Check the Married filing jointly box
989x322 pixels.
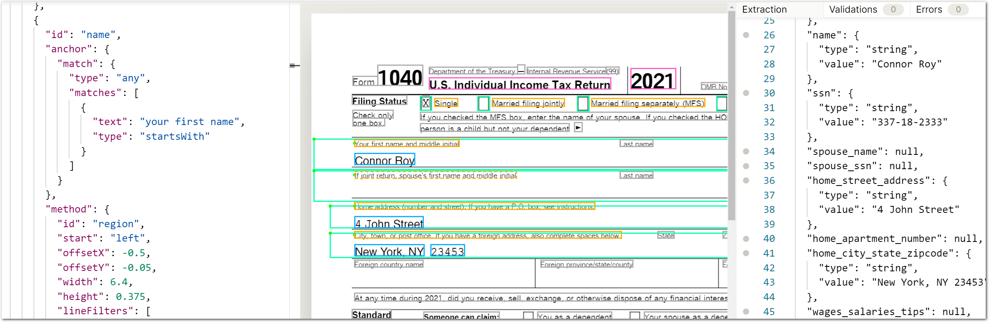point(483,103)
